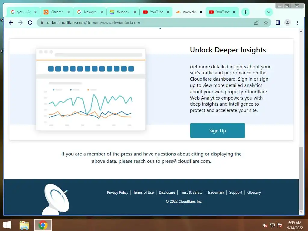Screen dimensions: 308x231
Task: Click the analytics dashboard illustration
Action: click(x=91, y=89)
